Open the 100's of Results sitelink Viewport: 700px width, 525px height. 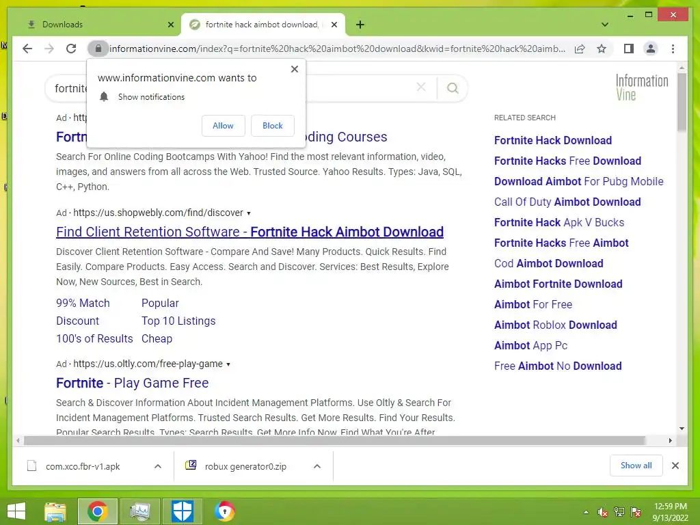coord(94,339)
